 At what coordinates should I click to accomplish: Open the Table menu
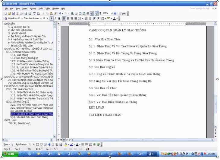tap(48, 9)
